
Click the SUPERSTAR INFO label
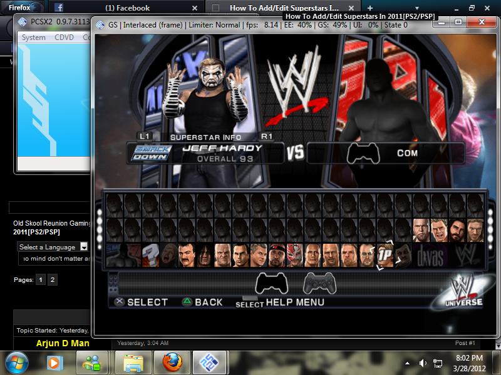coord(205,137)
